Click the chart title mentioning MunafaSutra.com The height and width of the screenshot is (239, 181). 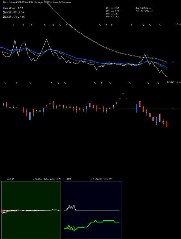tap(37, 2)
